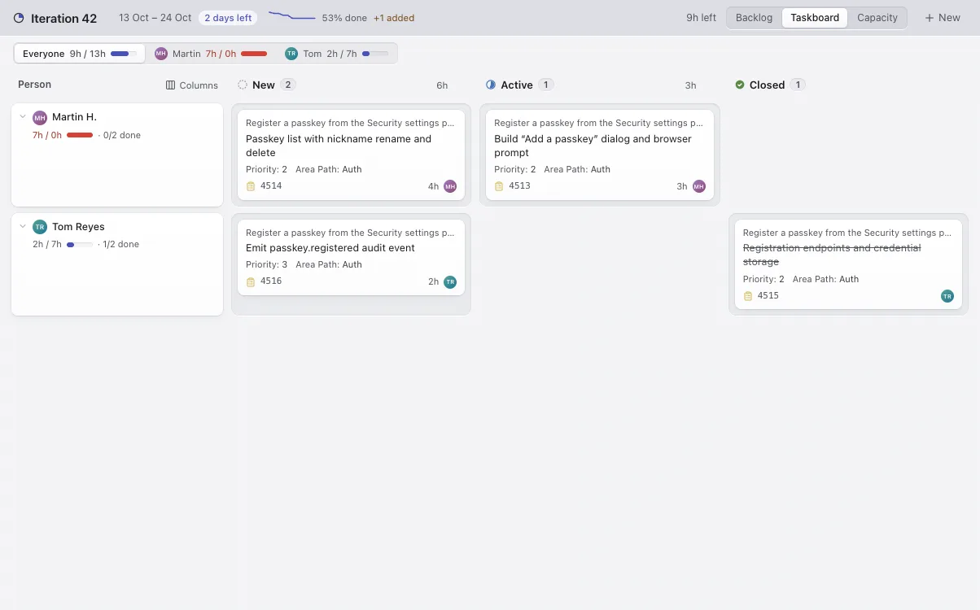This screenshot has height=610, width=980.
Task: Click the +1 added label
Action: click(394, 18)
